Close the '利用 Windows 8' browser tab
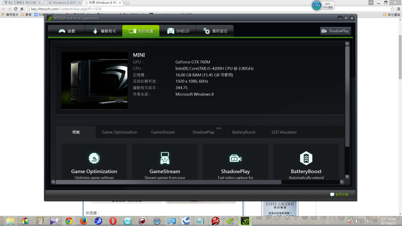This screenshot has height=226, width=402. (x=120, y=2)
